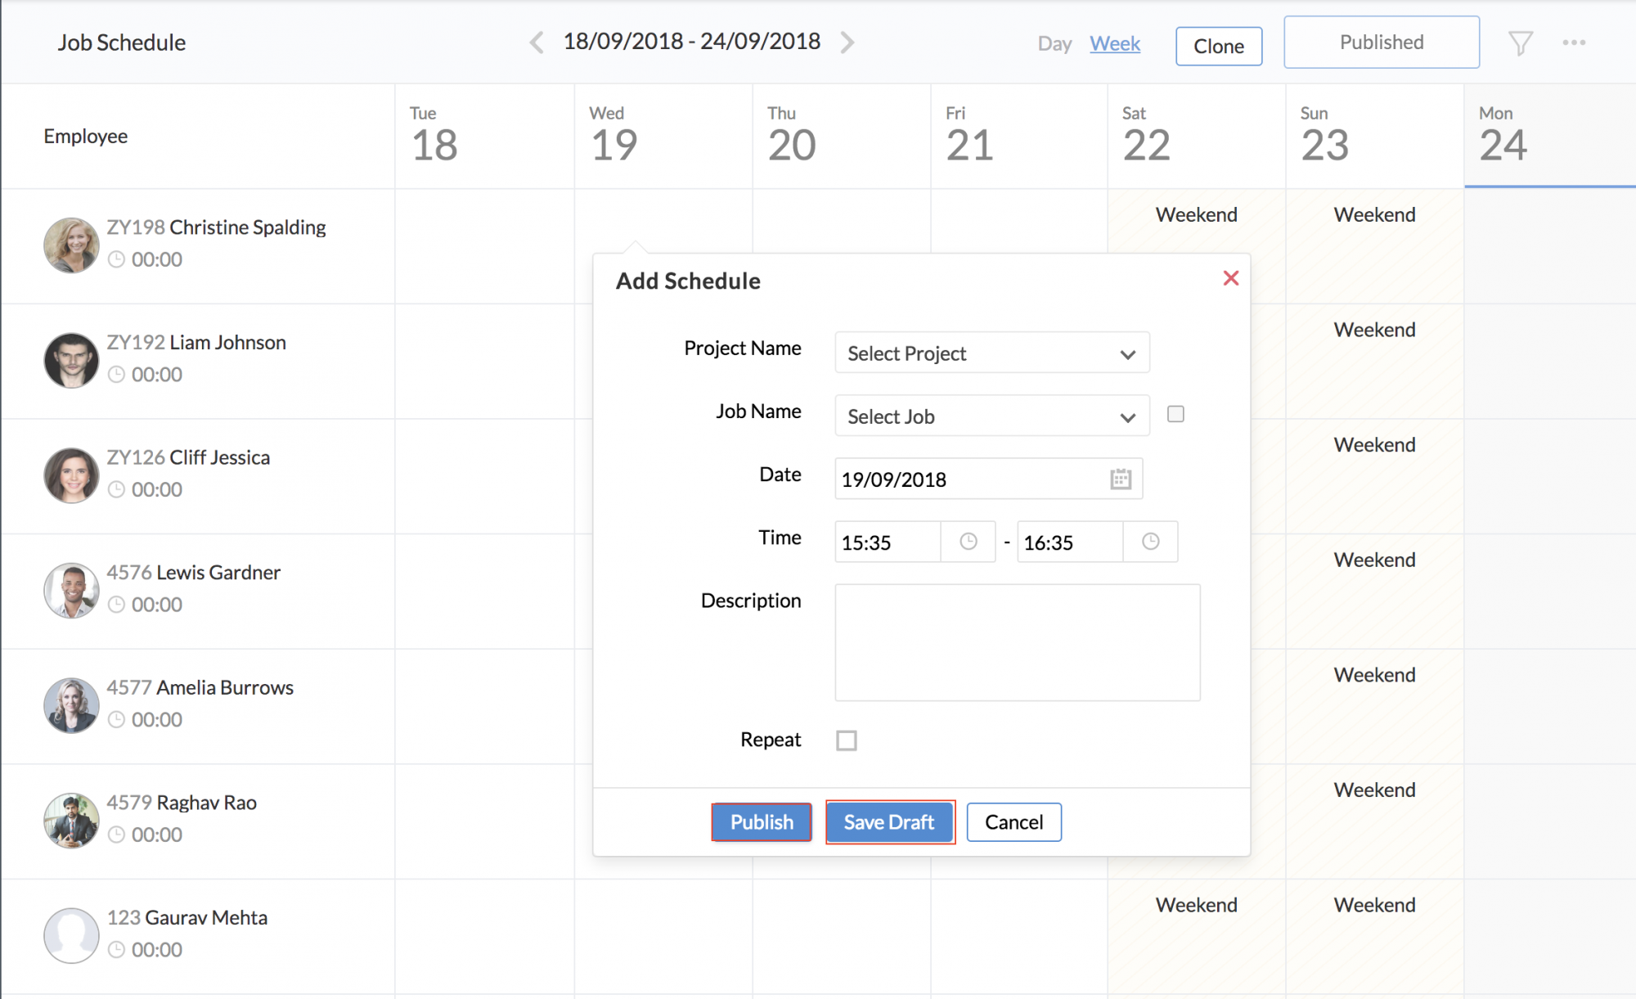Open the calendar picker in the Date field
1636x999 pixels.
tap(1120, 479)
